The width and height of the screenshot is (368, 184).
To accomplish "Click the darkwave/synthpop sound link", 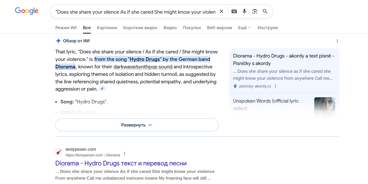I will coord(143,67).
